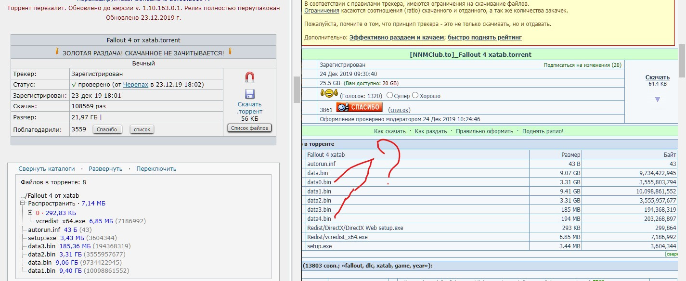This screenshot has width=686, height=281.
Task: Collapse the Распространить folder in file tree
Action: click(23, 204)
